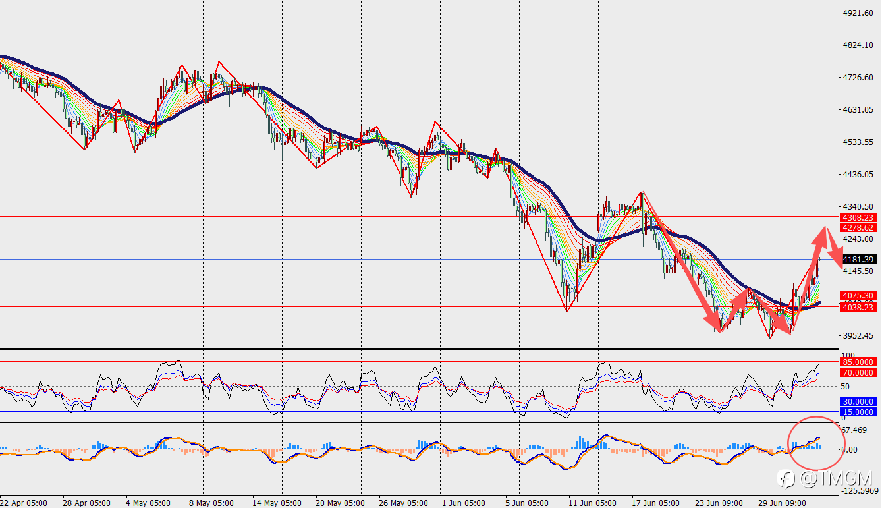Select the 4726.60 price scale value
Viewport: 882px width, 508px height.
click(x=858, y=78)
